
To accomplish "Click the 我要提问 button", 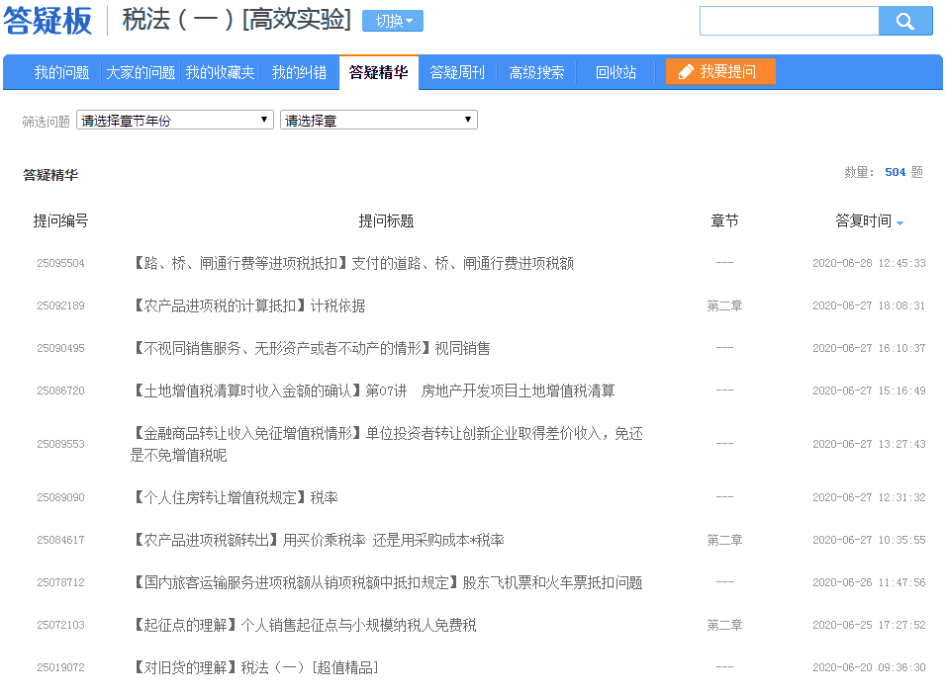I will 719,71.
